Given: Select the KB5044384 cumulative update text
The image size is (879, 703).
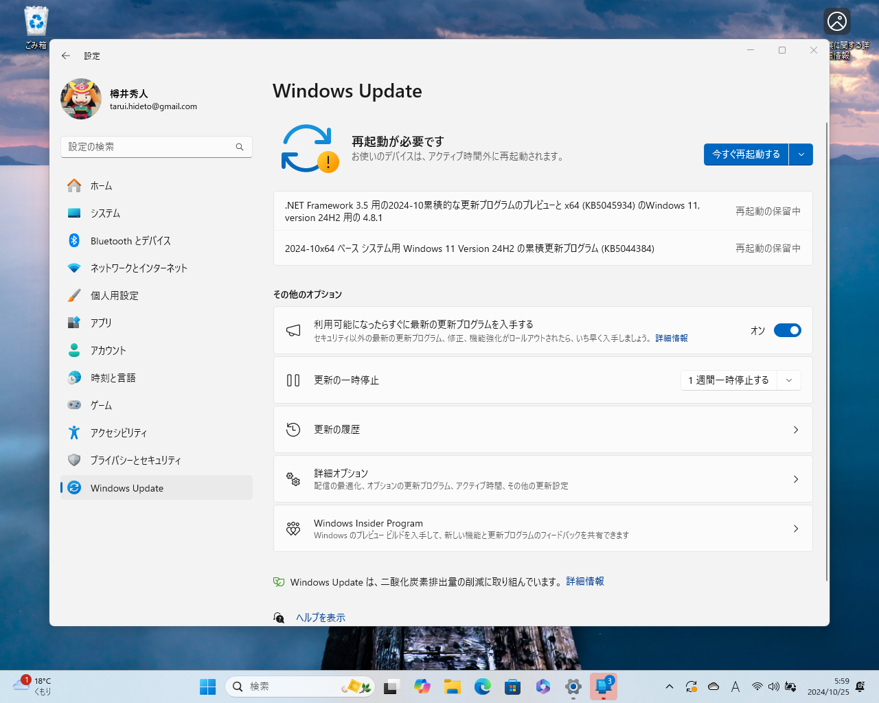Looking at the screenshot, I should tap(470, 249).
